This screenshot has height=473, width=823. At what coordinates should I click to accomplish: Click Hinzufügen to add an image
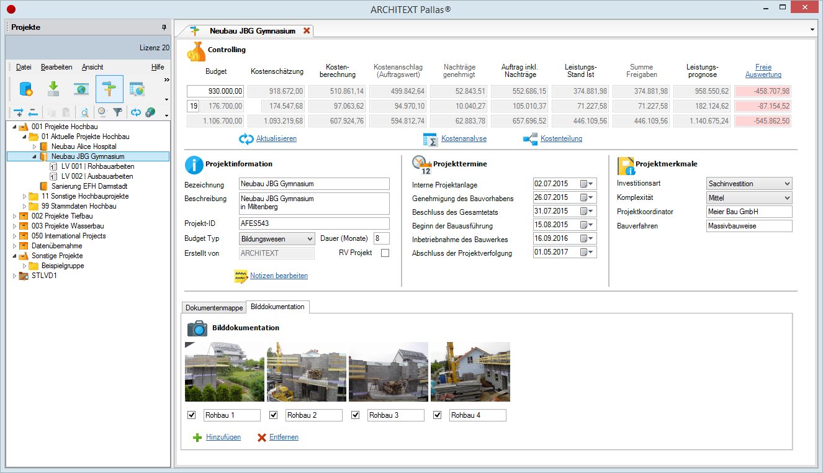click(223, 437)
